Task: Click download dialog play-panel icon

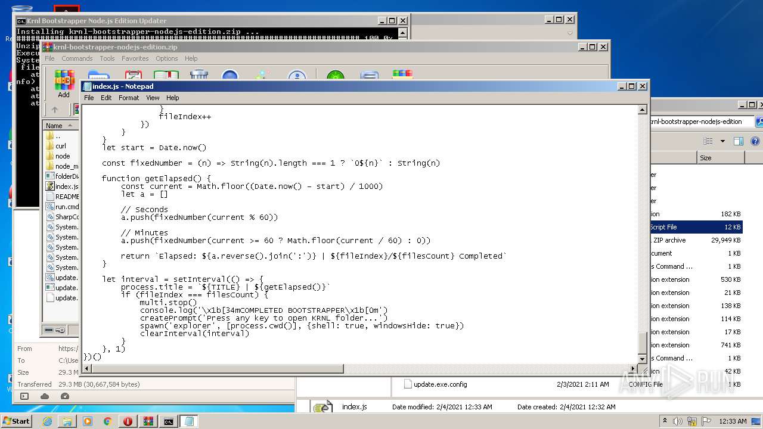Action: tap(24, 396)
